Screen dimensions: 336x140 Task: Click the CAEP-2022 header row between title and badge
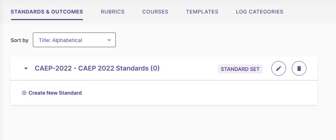(x=188, y=68)
